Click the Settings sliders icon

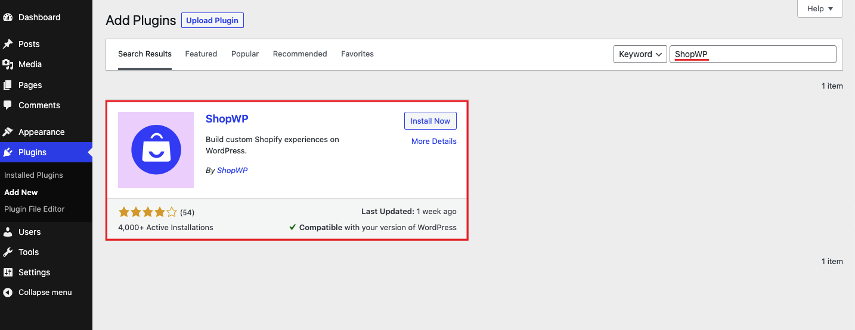click(x=8, y=272)
